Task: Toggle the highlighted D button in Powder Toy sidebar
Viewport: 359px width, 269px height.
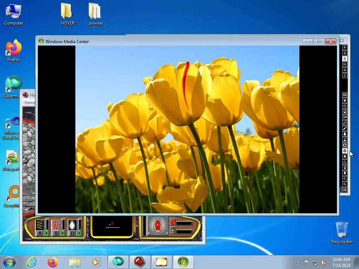Action: click(x=345, y=59)
